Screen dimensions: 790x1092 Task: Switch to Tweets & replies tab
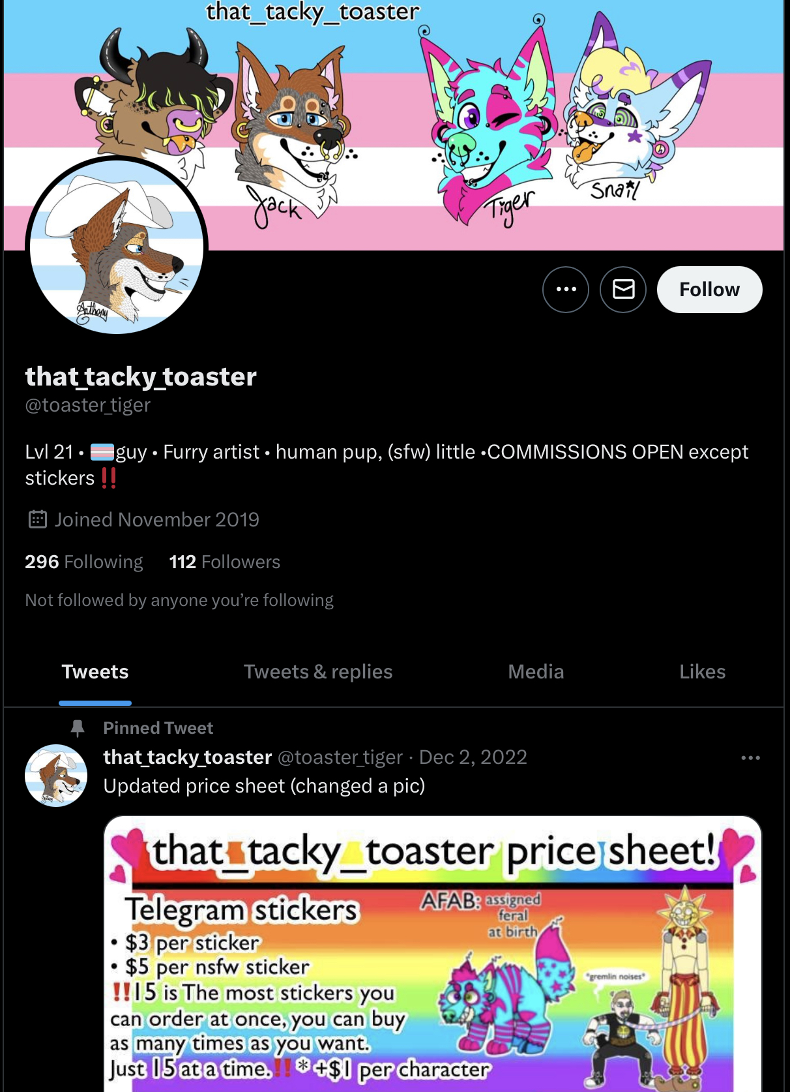pos(318,672)
